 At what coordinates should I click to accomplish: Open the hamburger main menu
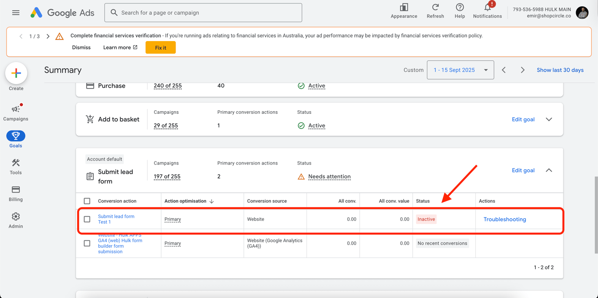click(16, 13)
